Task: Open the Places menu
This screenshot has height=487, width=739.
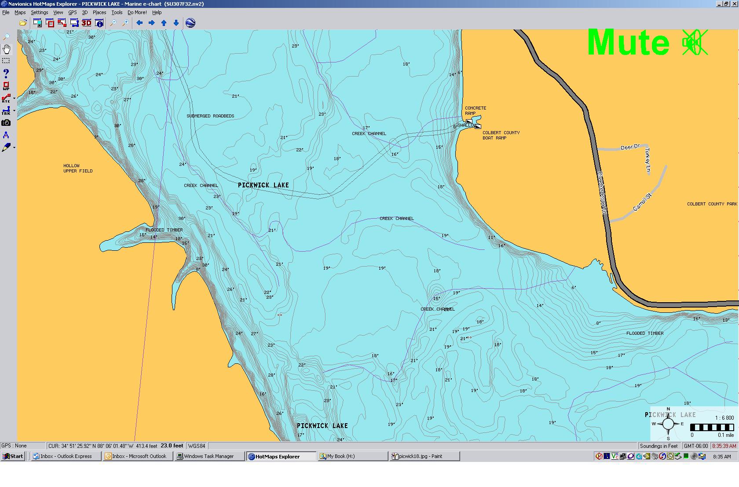Action: point(99,12)
